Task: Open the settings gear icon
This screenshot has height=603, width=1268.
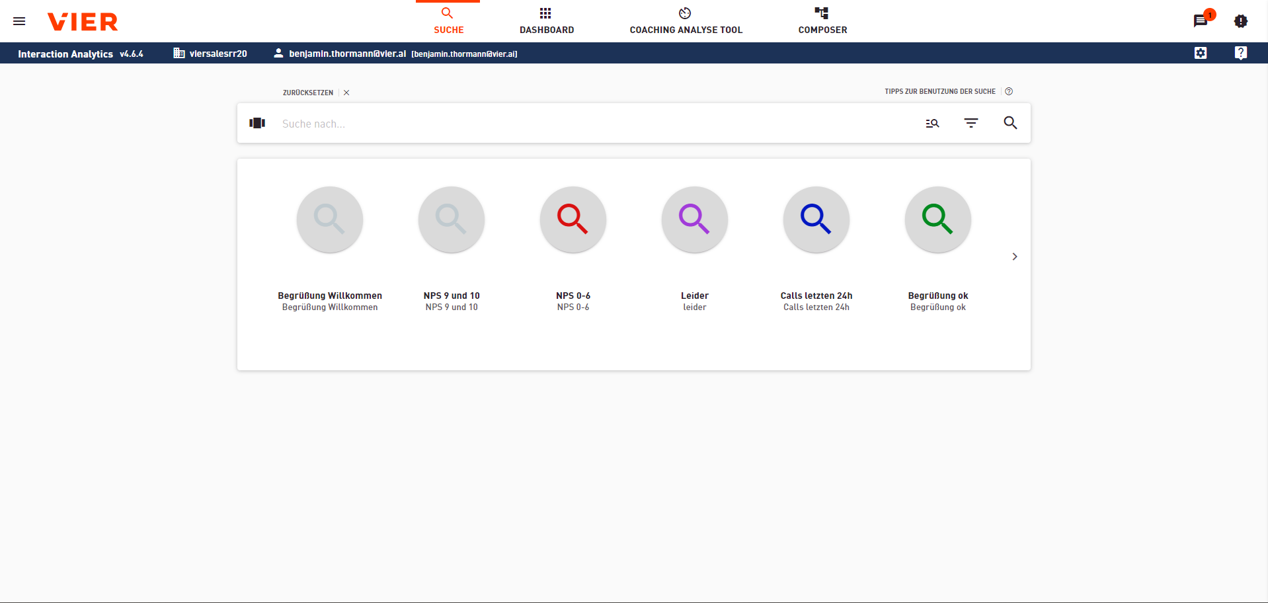Action: click(1201, 53)
